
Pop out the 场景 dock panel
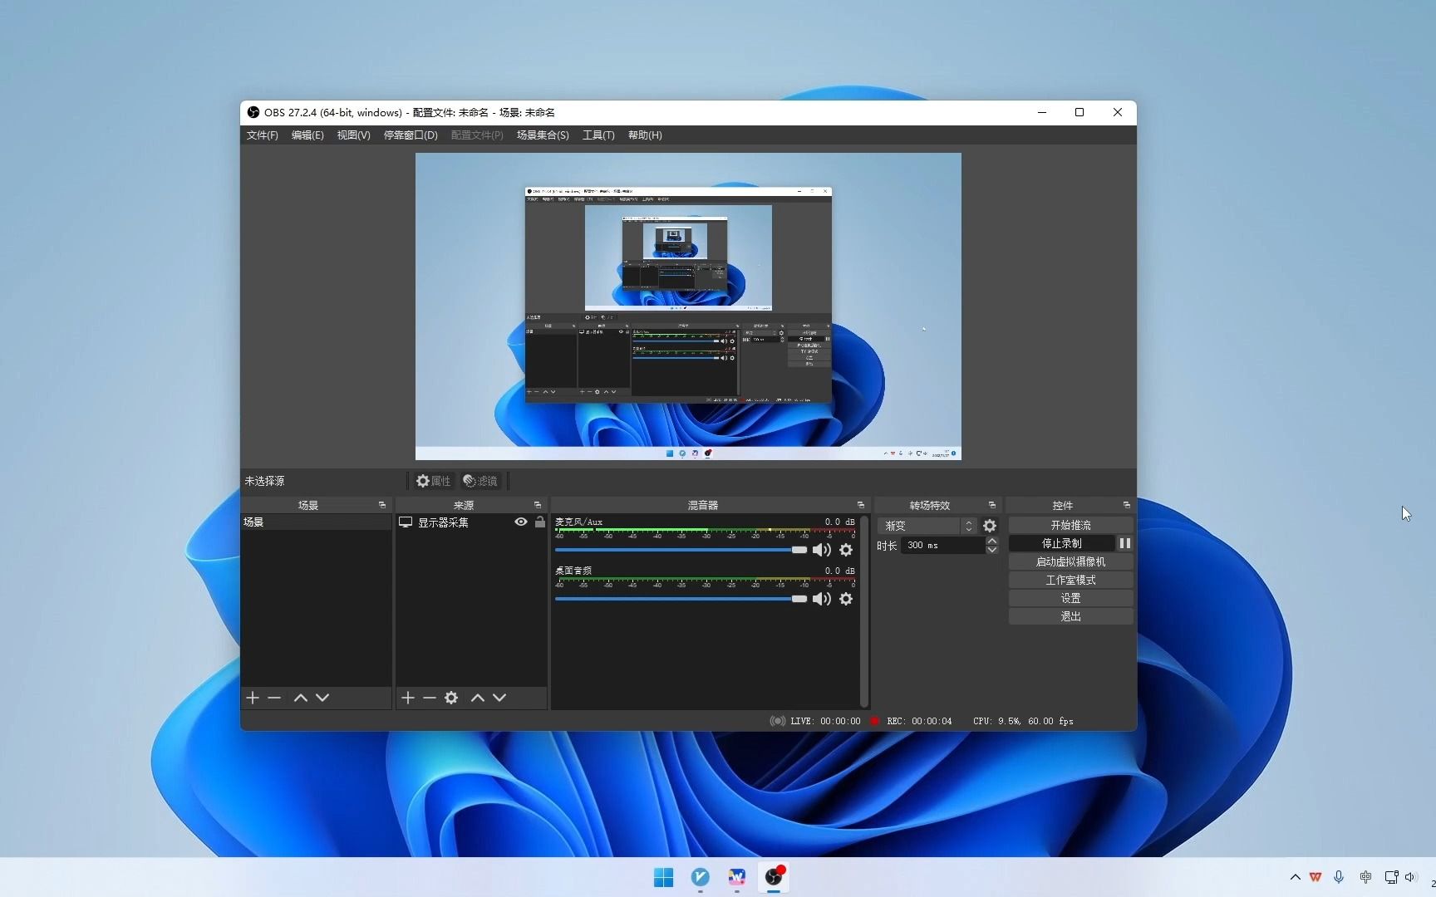(382, 505)
